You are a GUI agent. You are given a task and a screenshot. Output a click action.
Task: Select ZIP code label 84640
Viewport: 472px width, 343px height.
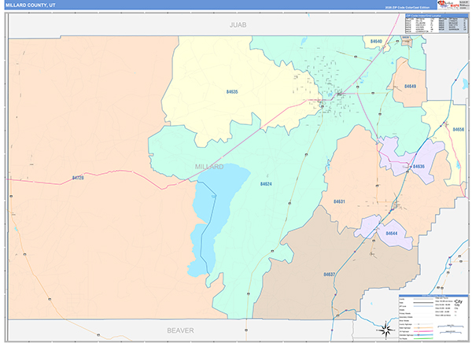[x=376, y=41]
